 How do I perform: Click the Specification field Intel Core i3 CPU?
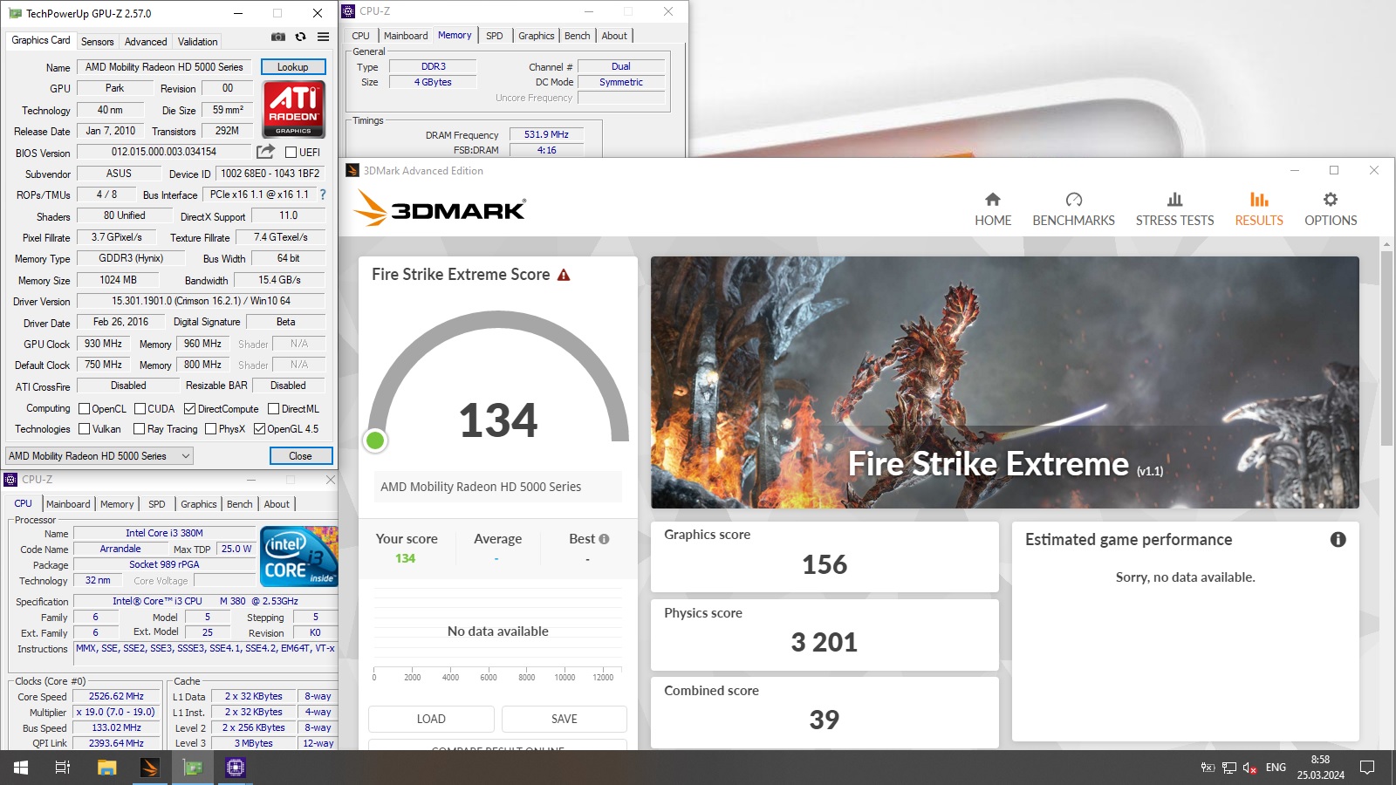[x=205, y=601]
